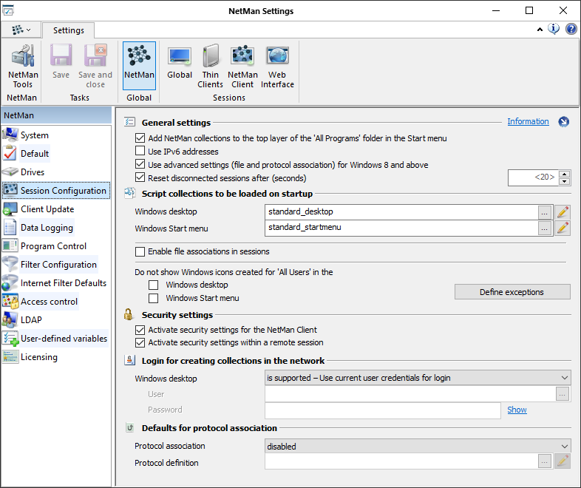
Task: Select Data Logging in the sidebar
Action: (x=47, y=228)
